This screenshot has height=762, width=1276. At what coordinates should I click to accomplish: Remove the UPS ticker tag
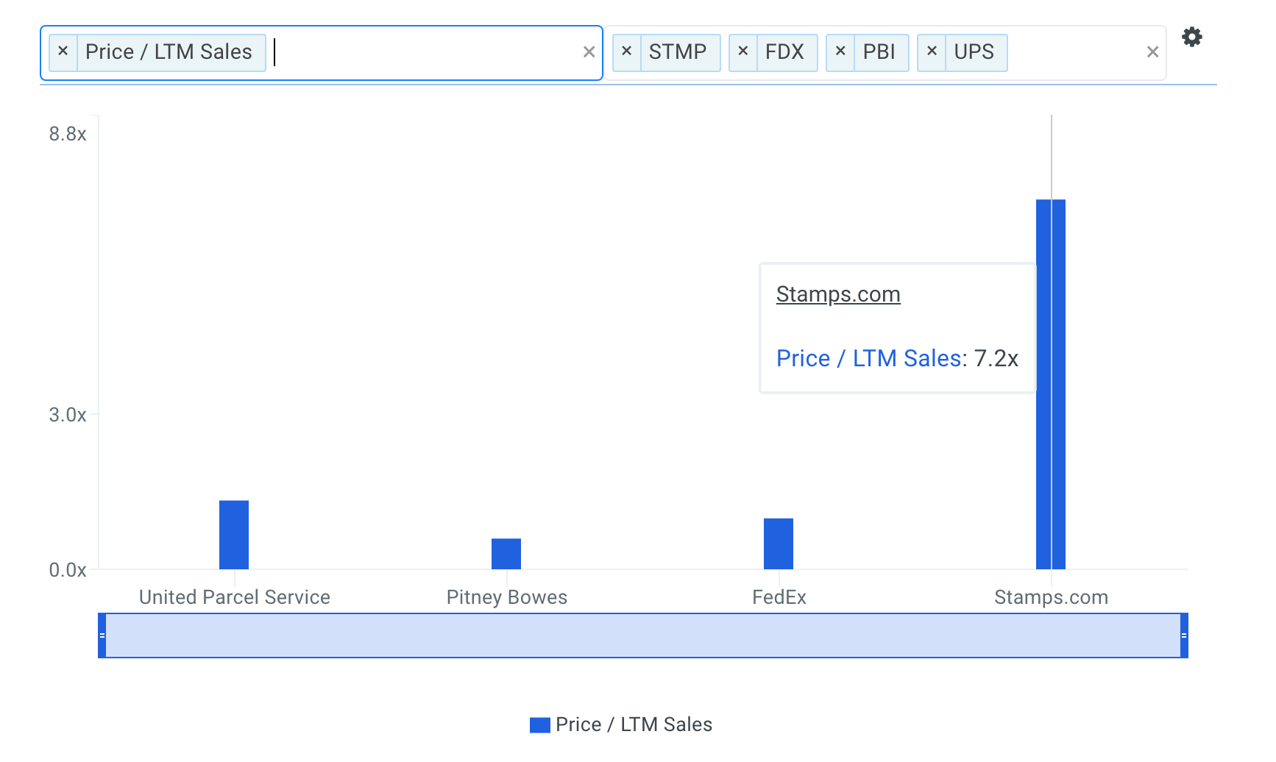[x=932, y=52]
